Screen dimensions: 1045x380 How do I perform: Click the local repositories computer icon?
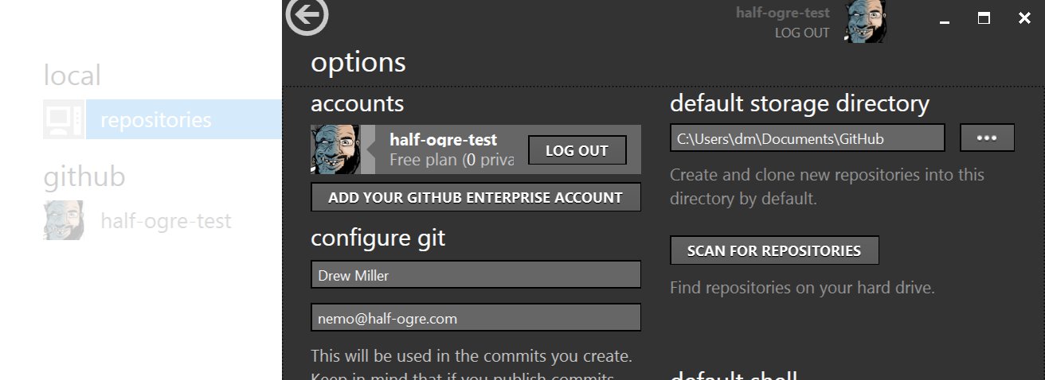(x=63, y=120)
